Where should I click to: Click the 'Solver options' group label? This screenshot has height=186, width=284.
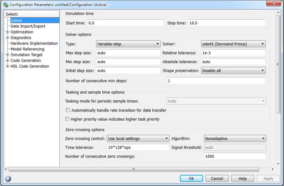coord(78,34)
